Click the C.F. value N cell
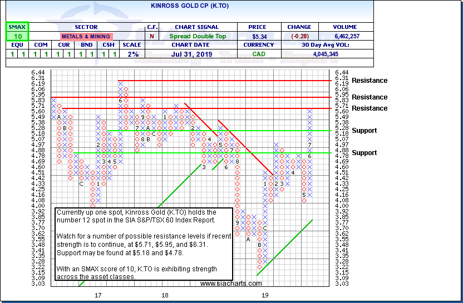Screen dimensions: 463x303 tap(152, 36)
